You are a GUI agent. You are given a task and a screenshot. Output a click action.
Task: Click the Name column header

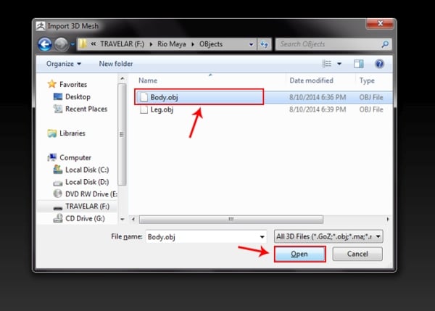point(148,80)
